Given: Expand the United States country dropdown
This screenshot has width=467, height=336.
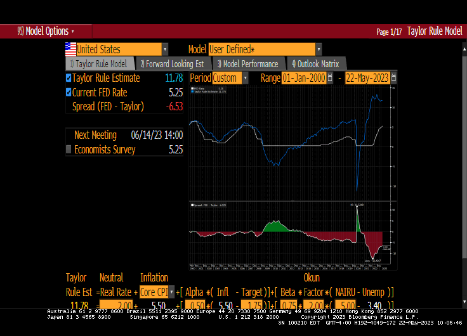Looking at the screenshot, I should coord(165,49).
